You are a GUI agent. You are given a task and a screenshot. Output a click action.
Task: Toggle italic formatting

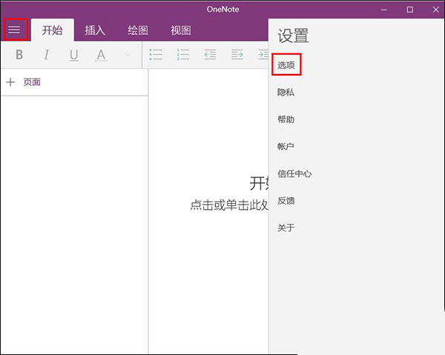point(47,54)
